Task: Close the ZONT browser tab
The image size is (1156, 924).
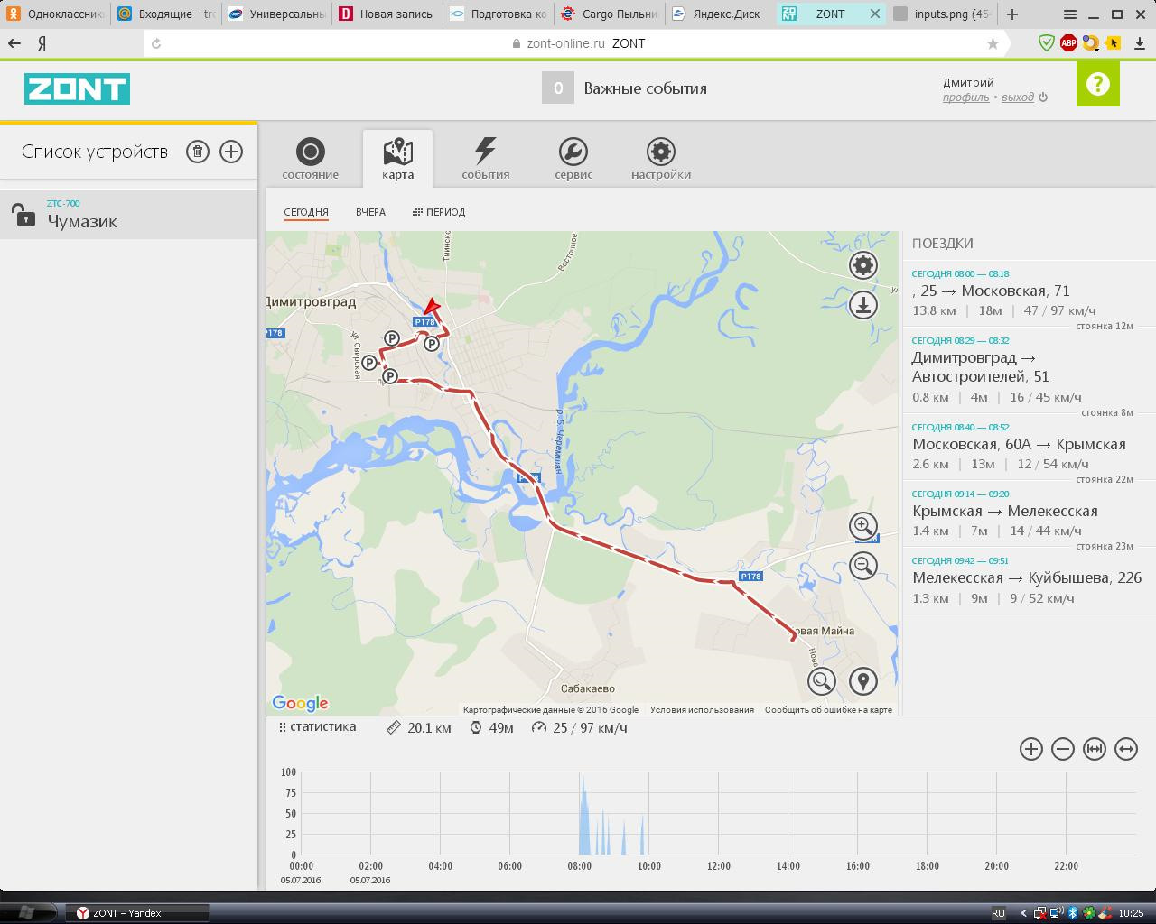Action: tap(874, 14)
